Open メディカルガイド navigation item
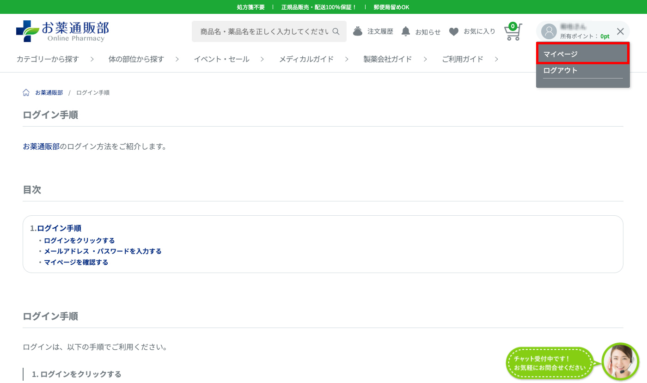 (x=306, y=59)
